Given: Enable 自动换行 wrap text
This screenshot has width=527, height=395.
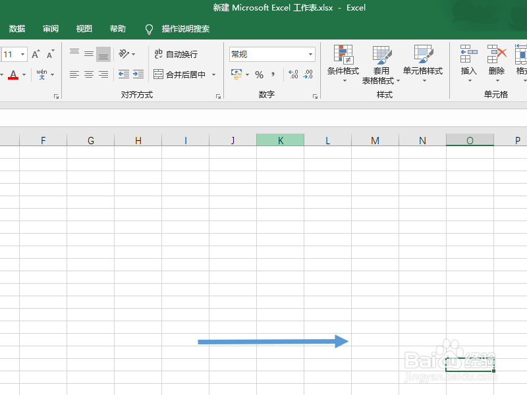Looking at the screenshot, I should tap(176, 54).
